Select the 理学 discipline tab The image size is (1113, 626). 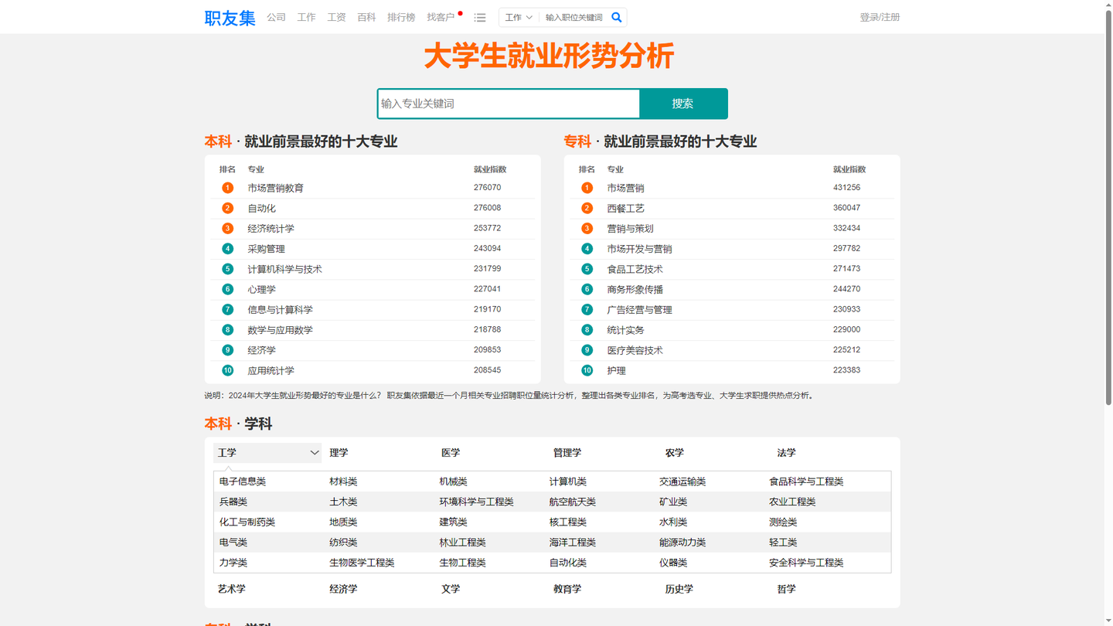(339, 453)
